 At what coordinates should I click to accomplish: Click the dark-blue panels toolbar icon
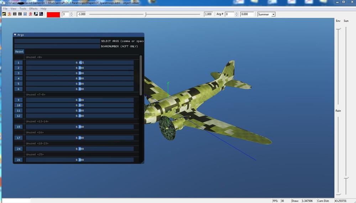point(41,14)
